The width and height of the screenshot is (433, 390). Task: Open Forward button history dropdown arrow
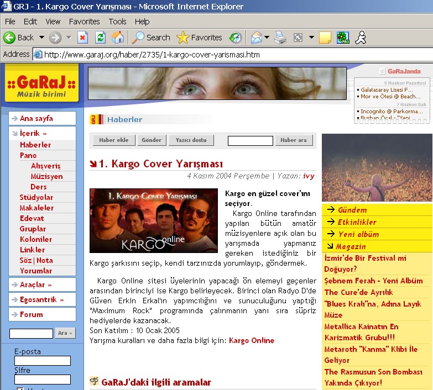[69, 38]
